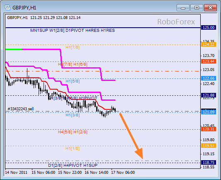Click the D1[2/8] H4PIVOT H1SUP label

coord(73,166)
